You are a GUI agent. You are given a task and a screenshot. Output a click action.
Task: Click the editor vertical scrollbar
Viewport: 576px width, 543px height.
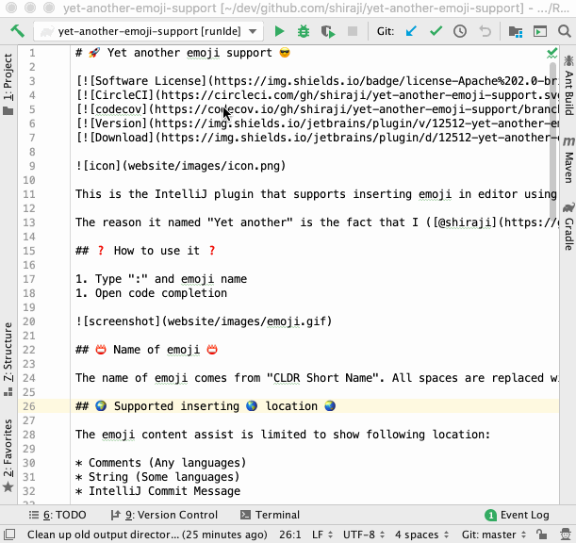tap(553, 140)
